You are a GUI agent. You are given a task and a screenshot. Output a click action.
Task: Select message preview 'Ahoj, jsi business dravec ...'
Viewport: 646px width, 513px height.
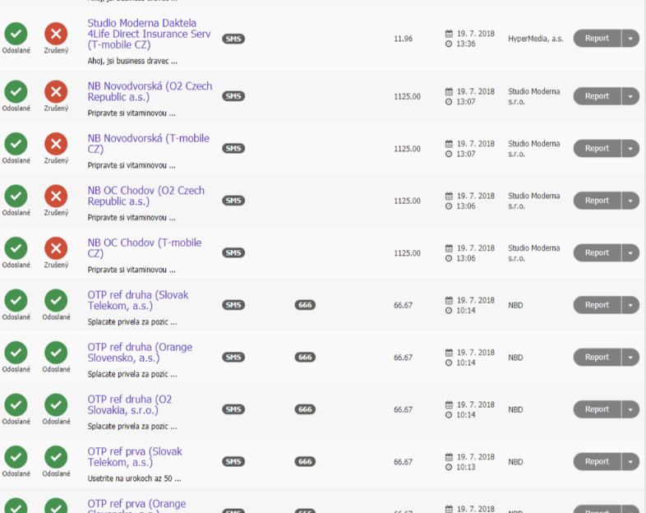pos(132,61)
